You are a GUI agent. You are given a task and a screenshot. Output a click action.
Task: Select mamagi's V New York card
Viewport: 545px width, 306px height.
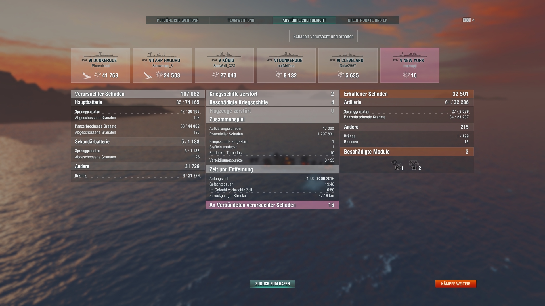410,65
